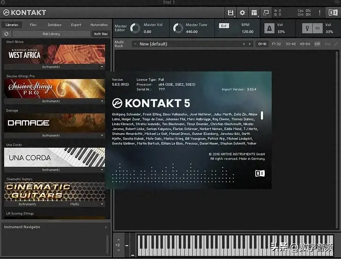The height and width of the screenshot is (259, 341).
Task: Transpose keyboard down one octave
Action: tap(118, 250)
